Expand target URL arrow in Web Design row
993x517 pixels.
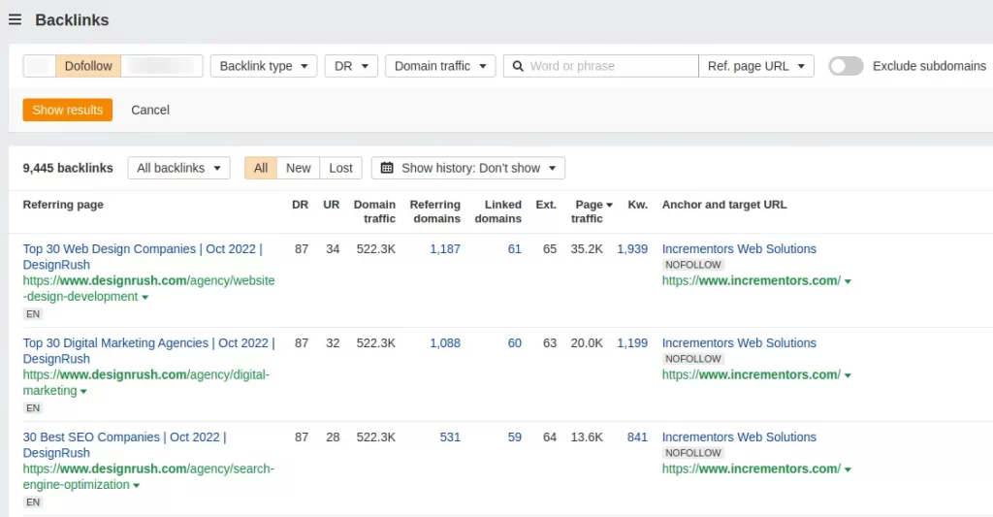pyautogui.click(x=848, y=281)
